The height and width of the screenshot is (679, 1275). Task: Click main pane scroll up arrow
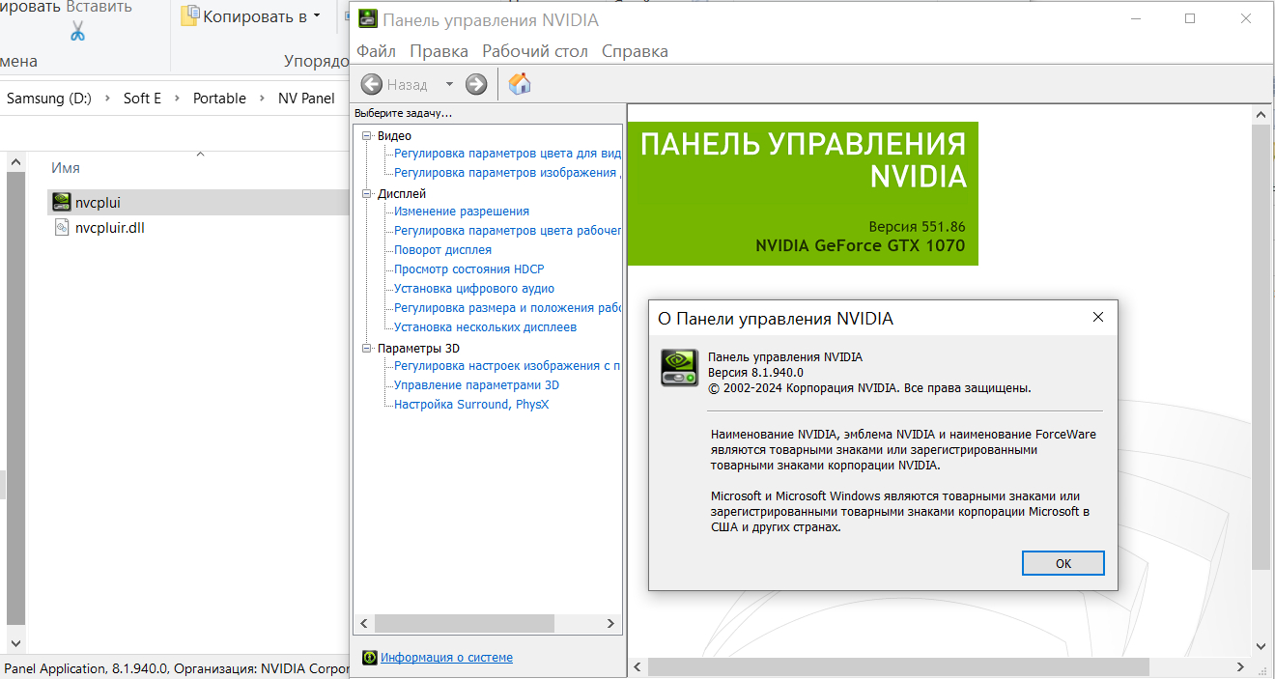coord(1261,114)
